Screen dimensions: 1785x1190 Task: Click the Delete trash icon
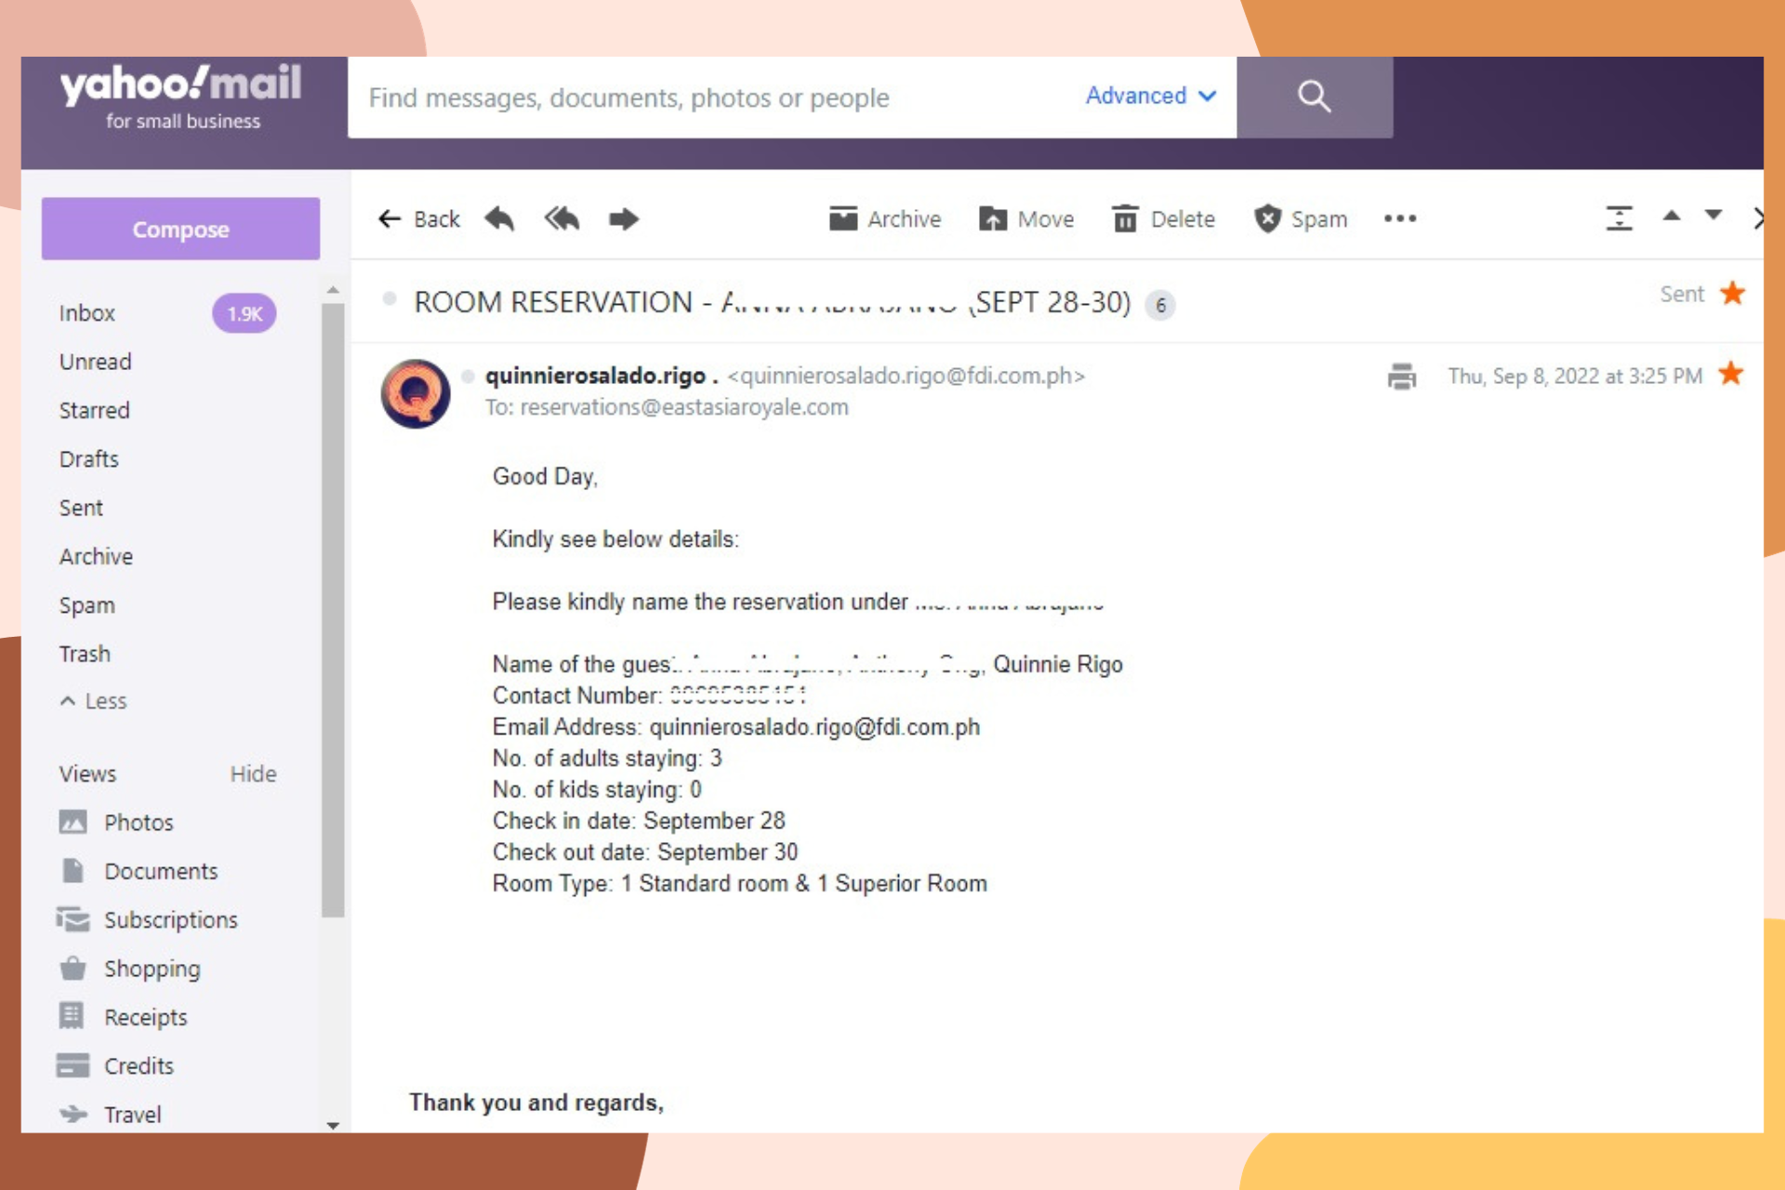click(x=1125, y=219)
